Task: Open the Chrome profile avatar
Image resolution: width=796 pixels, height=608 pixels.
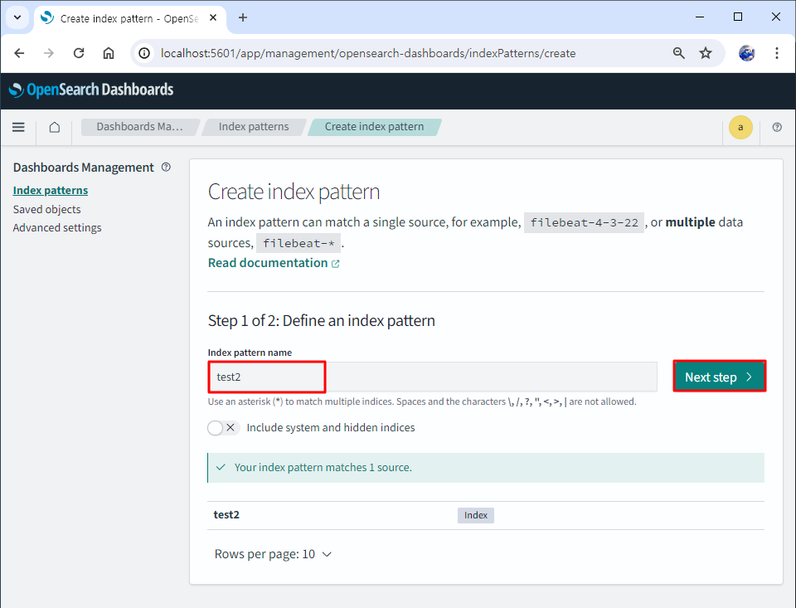Action: coord(746,53)
